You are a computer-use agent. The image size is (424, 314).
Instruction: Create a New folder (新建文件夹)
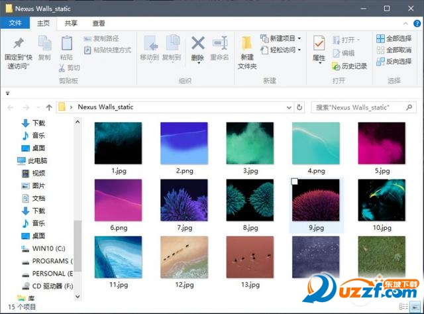247,52
